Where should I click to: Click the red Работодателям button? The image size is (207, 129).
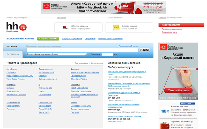[x=181, y=25]
